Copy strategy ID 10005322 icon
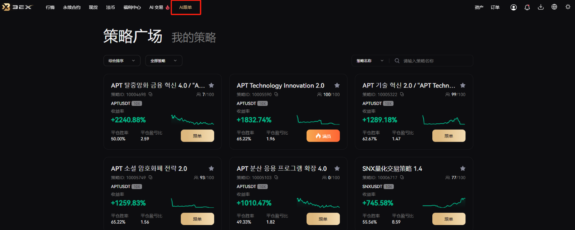Screen dimensions: 575x230 coord(402,94)
